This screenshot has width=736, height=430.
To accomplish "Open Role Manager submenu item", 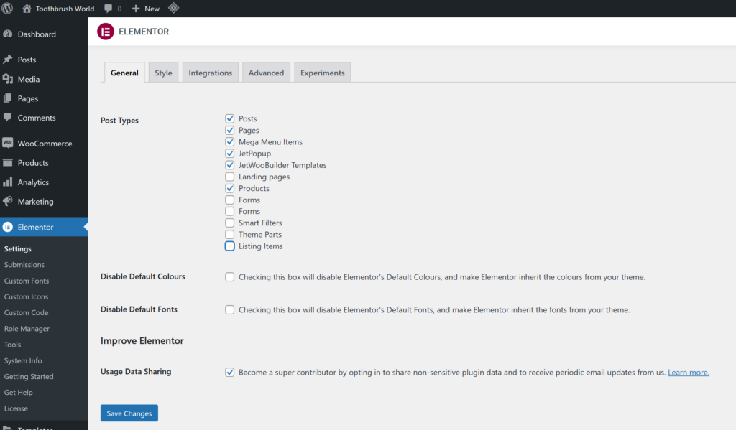I will click(27, 328).
